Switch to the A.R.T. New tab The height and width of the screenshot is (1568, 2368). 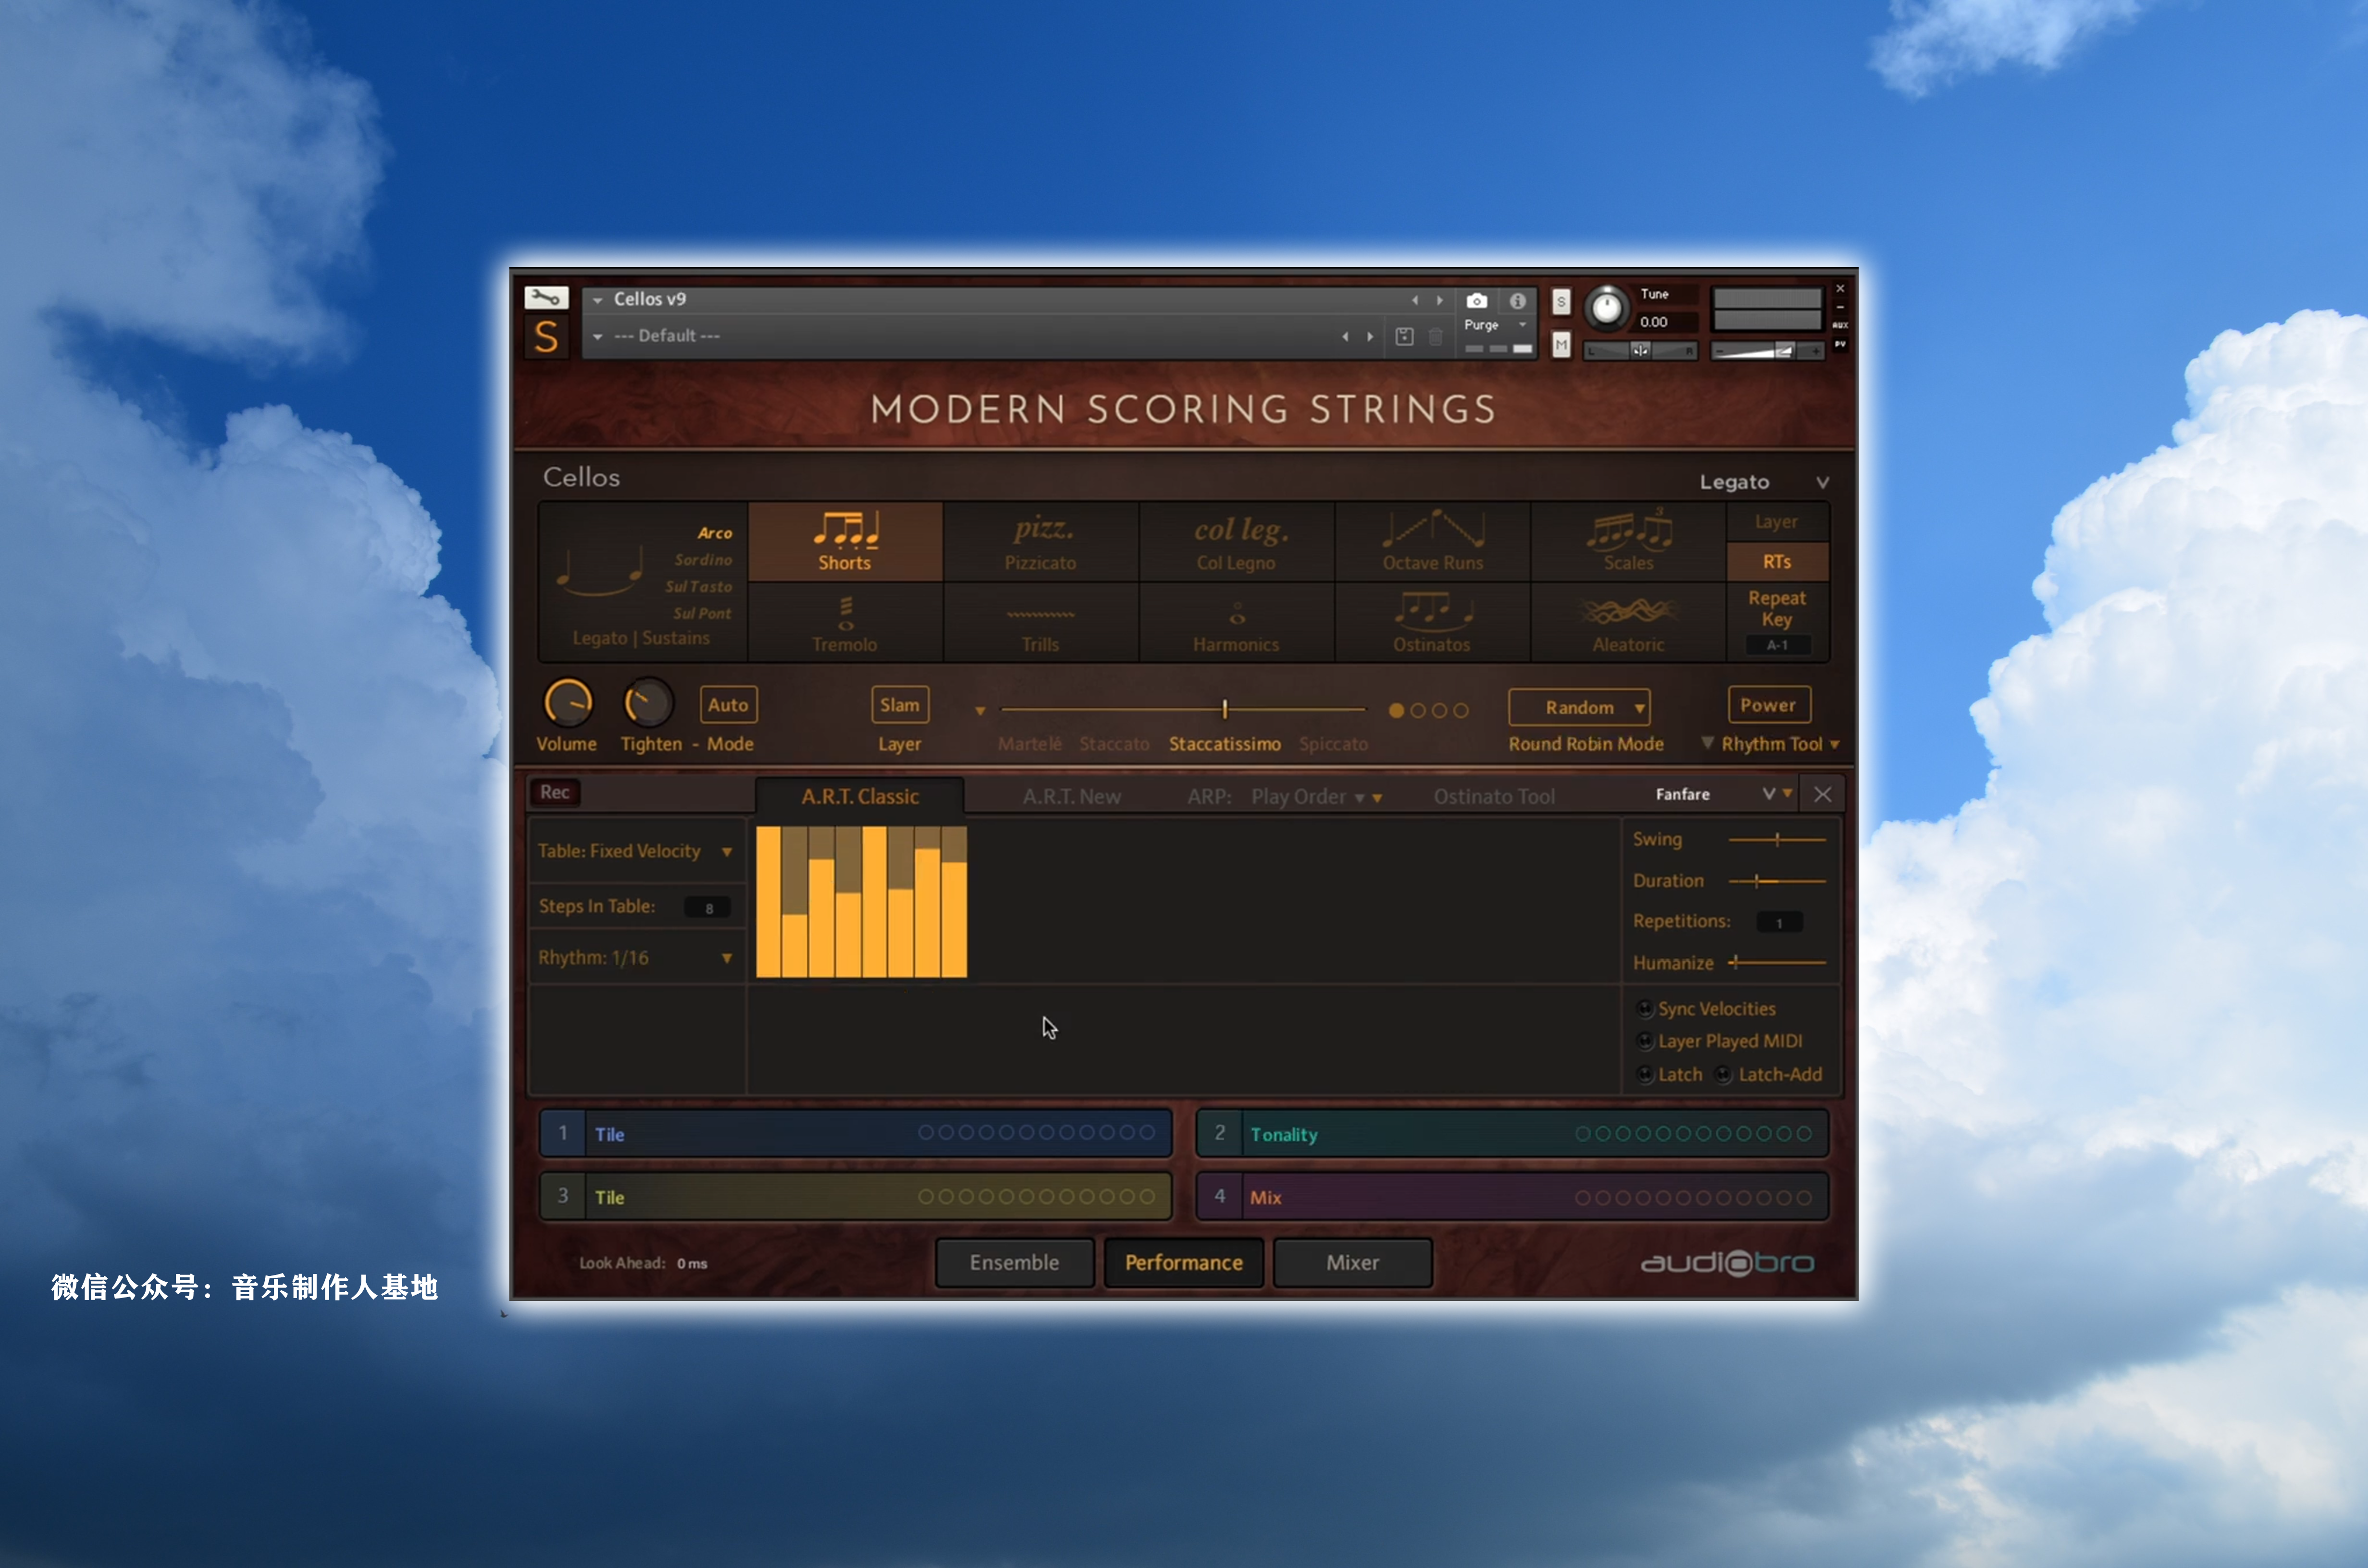tap(1072, 797)
